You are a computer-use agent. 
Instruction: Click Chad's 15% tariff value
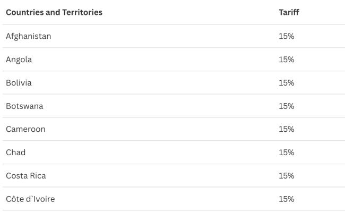(287, 152)
